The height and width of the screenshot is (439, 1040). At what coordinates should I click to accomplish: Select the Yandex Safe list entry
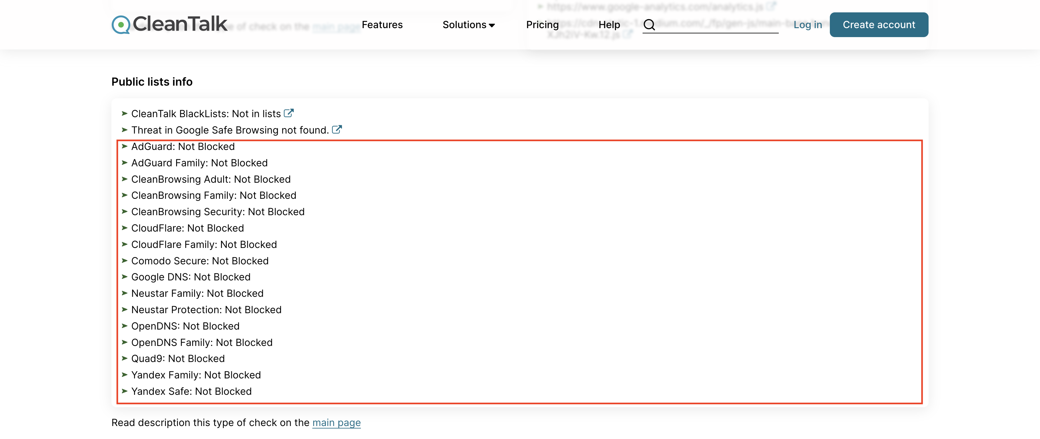[191, 391]
